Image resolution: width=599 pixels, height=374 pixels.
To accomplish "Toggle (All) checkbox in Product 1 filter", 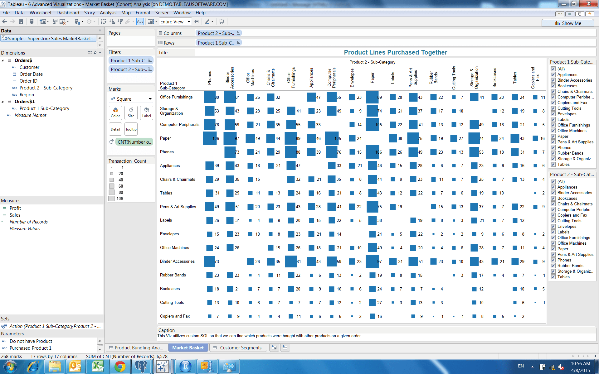I will pyautogui.click(x=553, y=69).
